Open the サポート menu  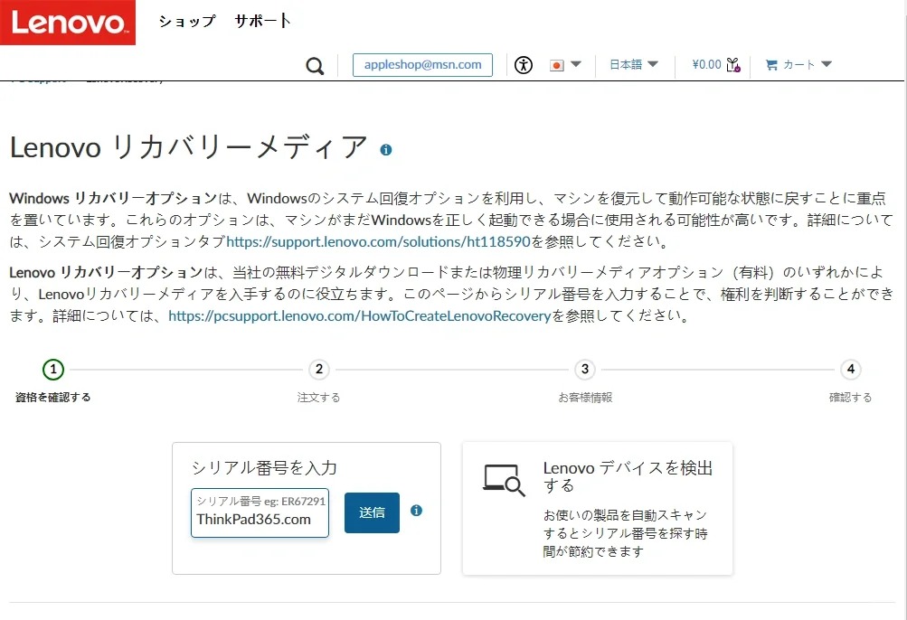pos(262,21)
